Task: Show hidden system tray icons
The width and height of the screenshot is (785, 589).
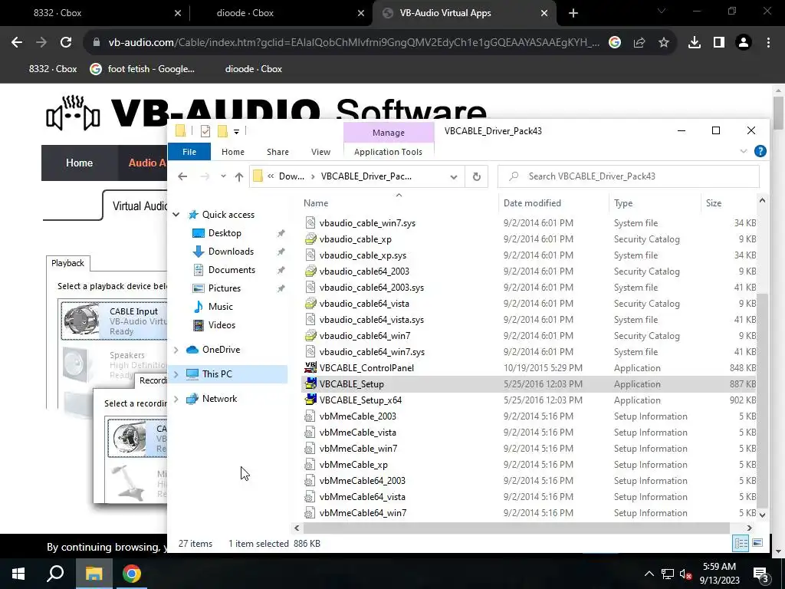Action: (x=649, y=574)
